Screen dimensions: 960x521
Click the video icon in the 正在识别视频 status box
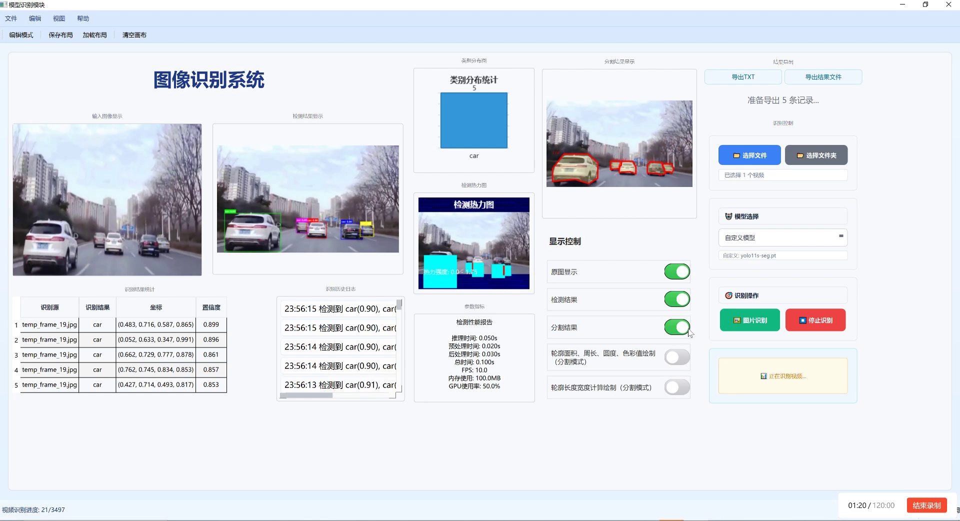pyautogui.click(x=763, y=376)
